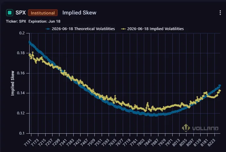Screen dimensions: 226x152
Task: Click the first blue theoretical volatility point at 7131
Action: 30,42
